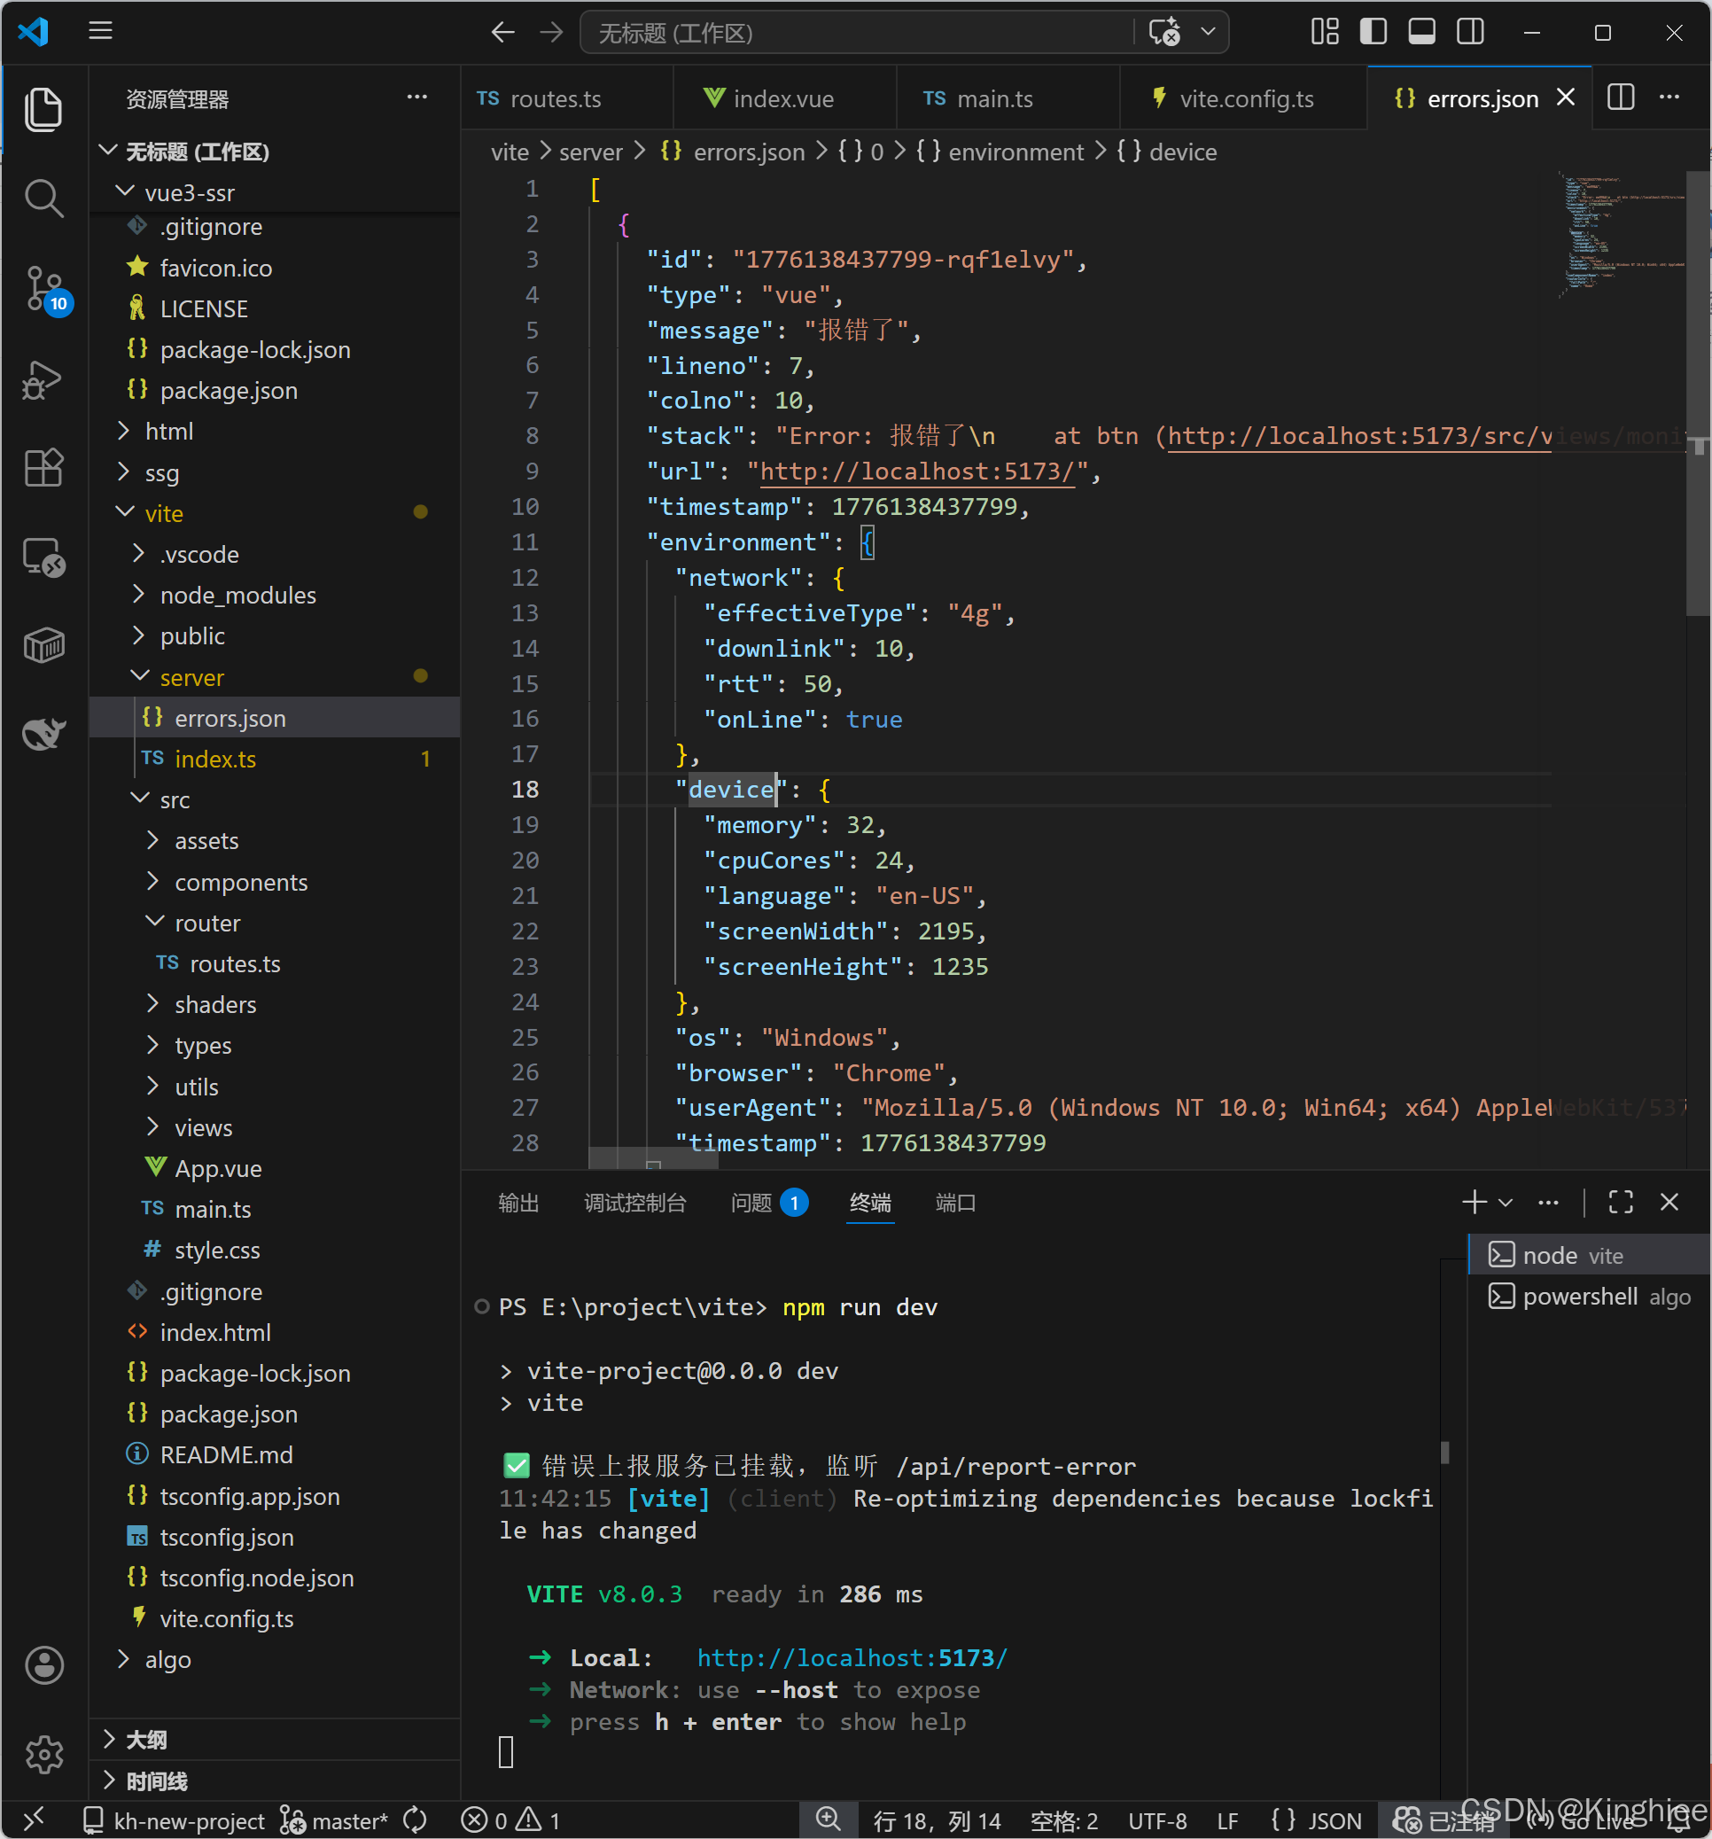Switch to the vite.config.ts tab
1712x1839 pixels.
click(x=1245, y=99)
